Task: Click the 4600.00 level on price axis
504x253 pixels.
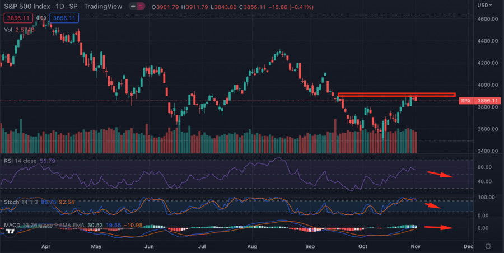Action: 487,19
